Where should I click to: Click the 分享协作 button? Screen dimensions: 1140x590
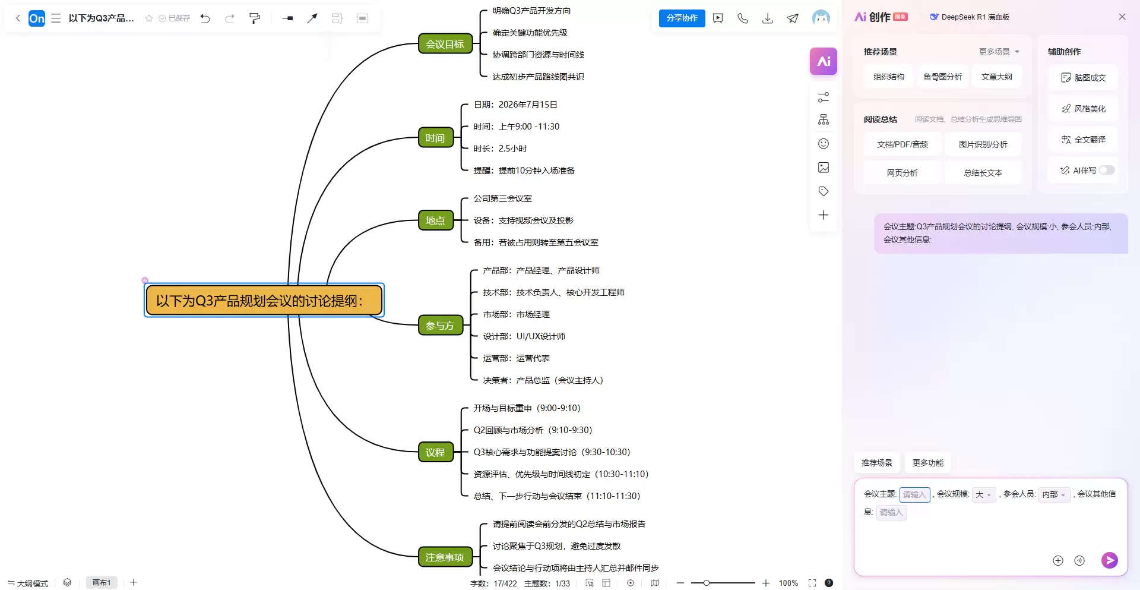[x=682, y=18]
